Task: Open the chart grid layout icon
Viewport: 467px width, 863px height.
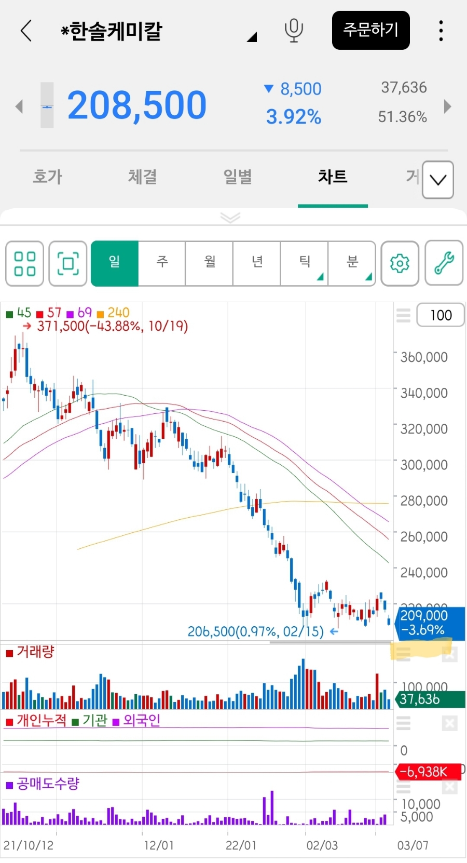Action: pyautogui.click(x=24, y=263)
